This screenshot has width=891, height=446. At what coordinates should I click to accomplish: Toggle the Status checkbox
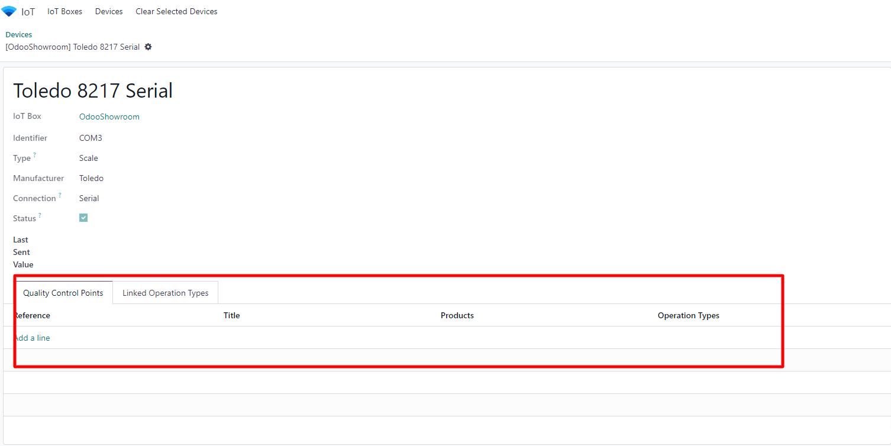point(83,218)
